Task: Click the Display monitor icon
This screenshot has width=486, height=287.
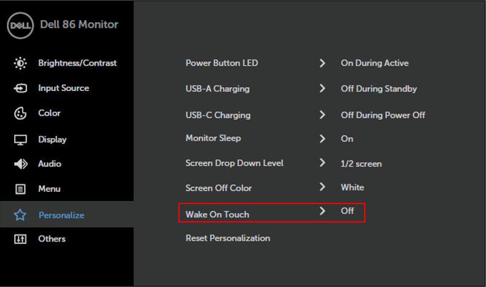Action: (20, 140)
